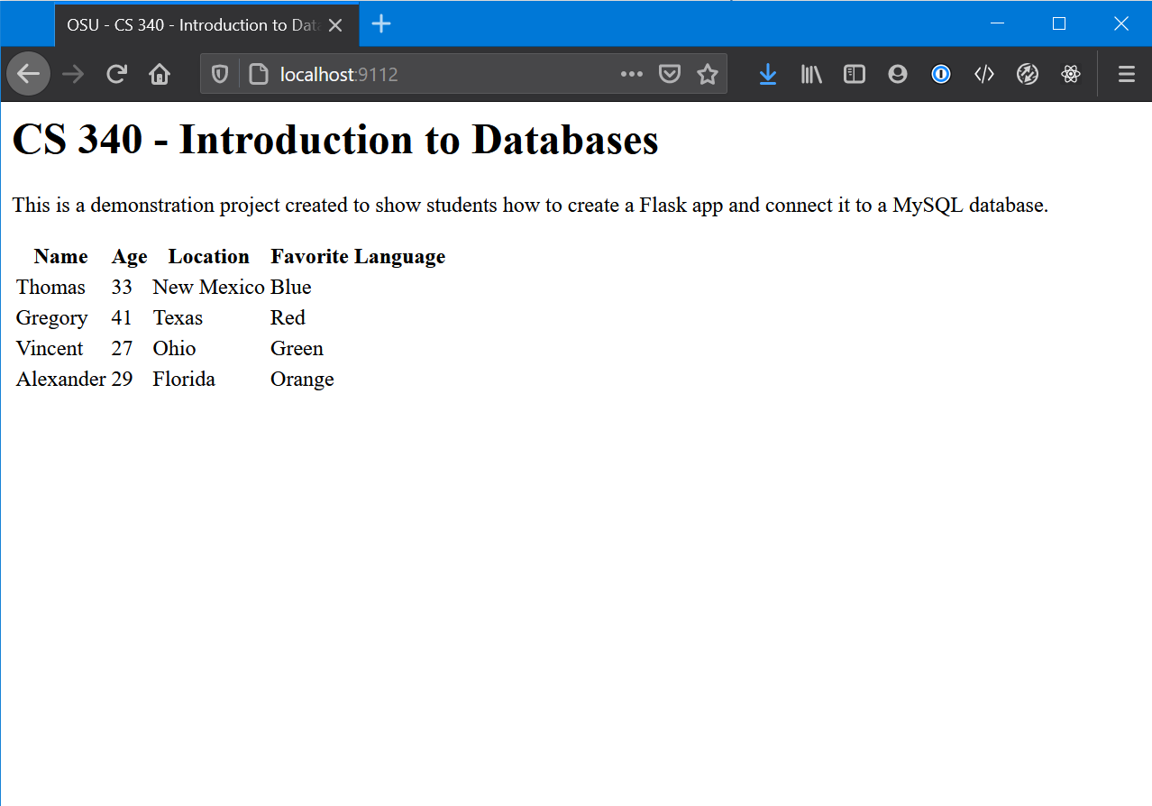This screenshot has height=806, width=1152.
Task: Save page to Pocket
Action: [670, 74]
